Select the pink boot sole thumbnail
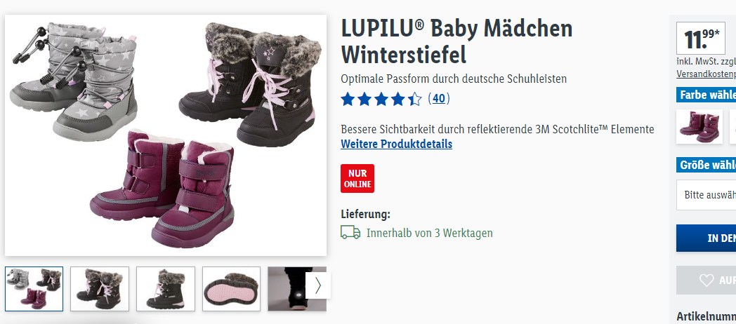Screen dimensions: 736x324 click(x=232, y=289)
